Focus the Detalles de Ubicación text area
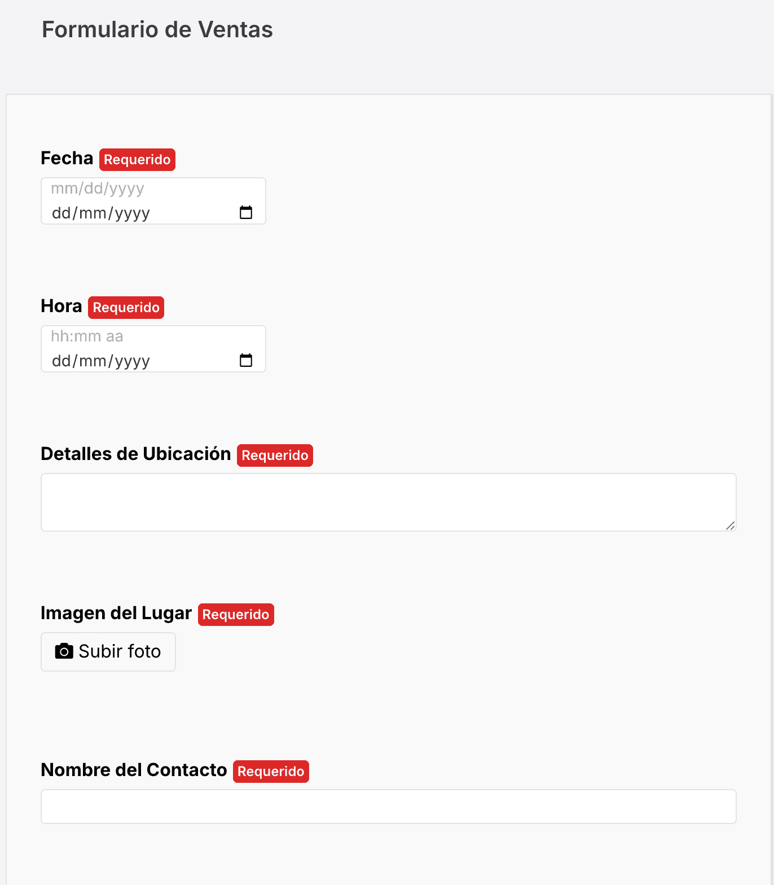 [x=388, y=502]
